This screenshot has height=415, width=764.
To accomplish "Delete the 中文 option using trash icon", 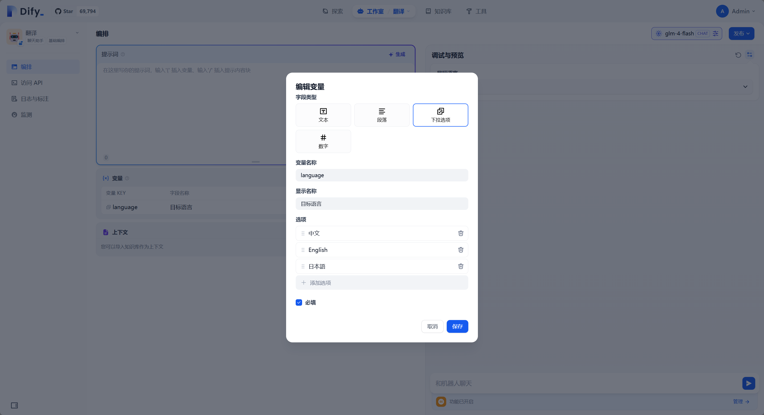I will click(460, 233).
